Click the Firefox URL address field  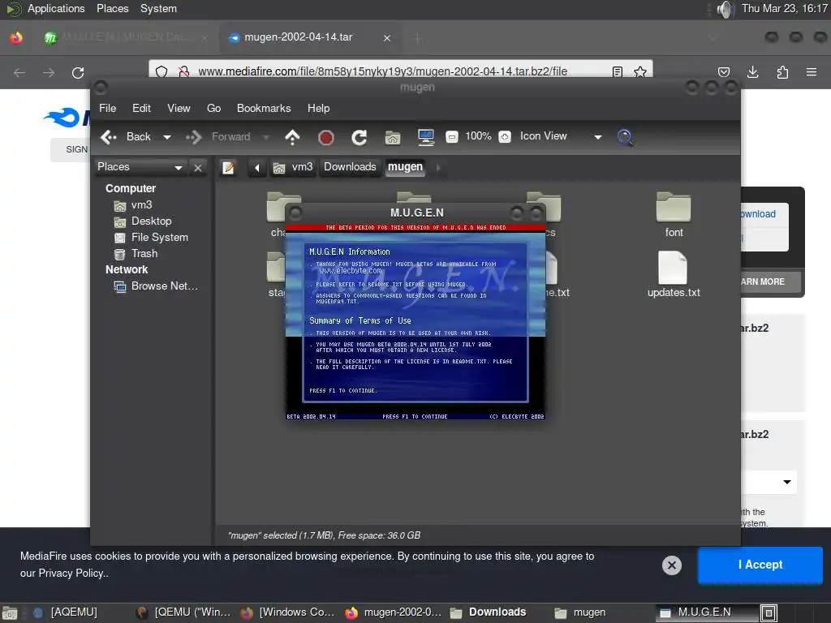[x=381, y=71]
